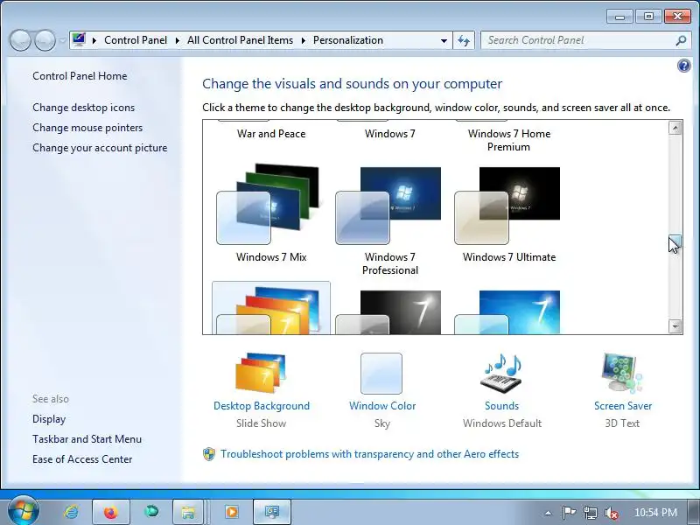
Task: Click the Show desktop strip
Action: pyautogui.click(x=693, y=512)
